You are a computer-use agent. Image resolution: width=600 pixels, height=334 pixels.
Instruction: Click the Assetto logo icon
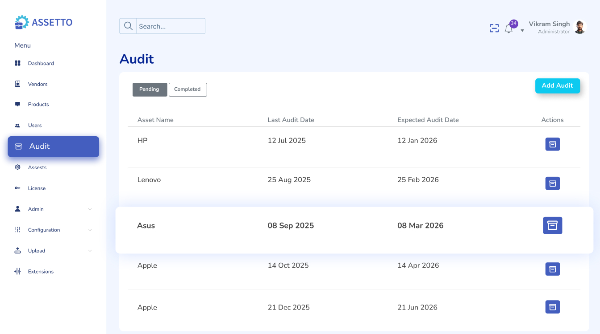tap(21, 22)
